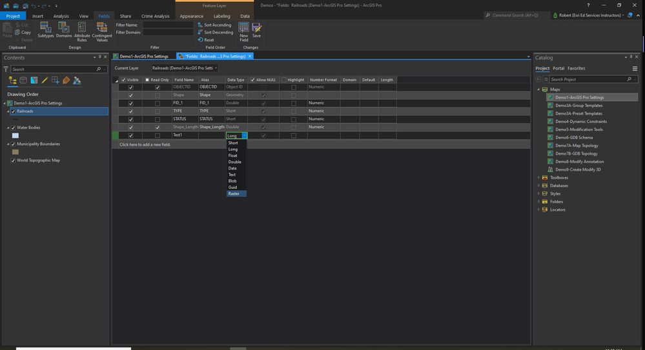Screen dimensions: 645x350
Task: Click Data Type dropdown arrow for Test1
Action: tap(244, 135)
